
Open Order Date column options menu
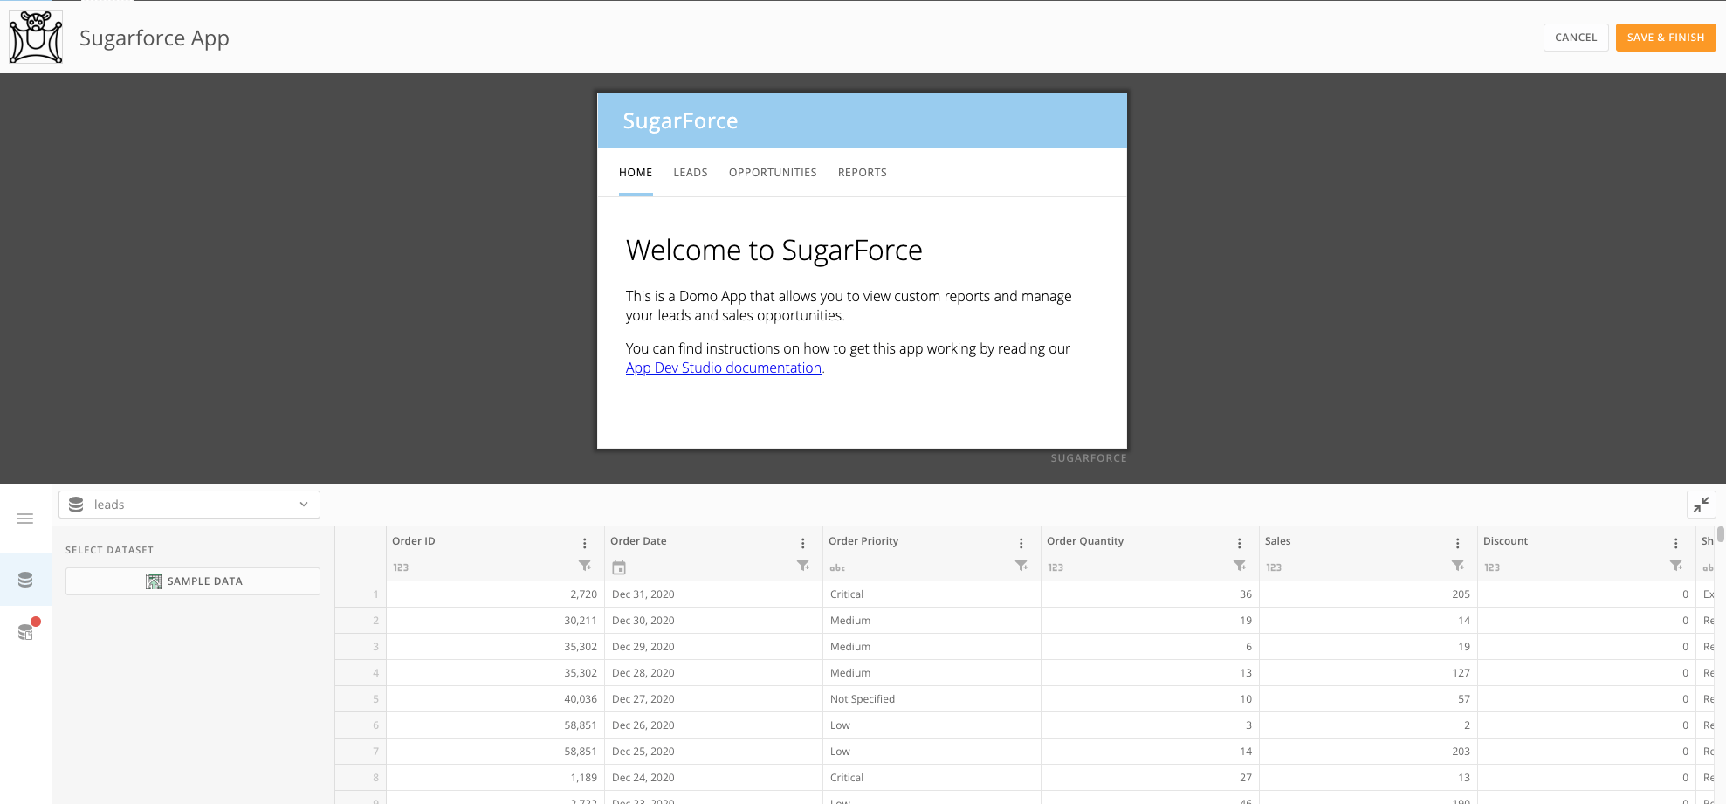[x=803, y=543]
